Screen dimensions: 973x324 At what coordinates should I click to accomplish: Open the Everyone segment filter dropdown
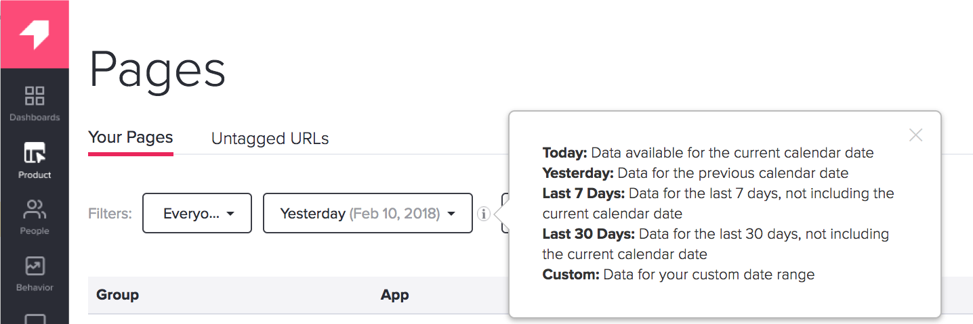197,213
